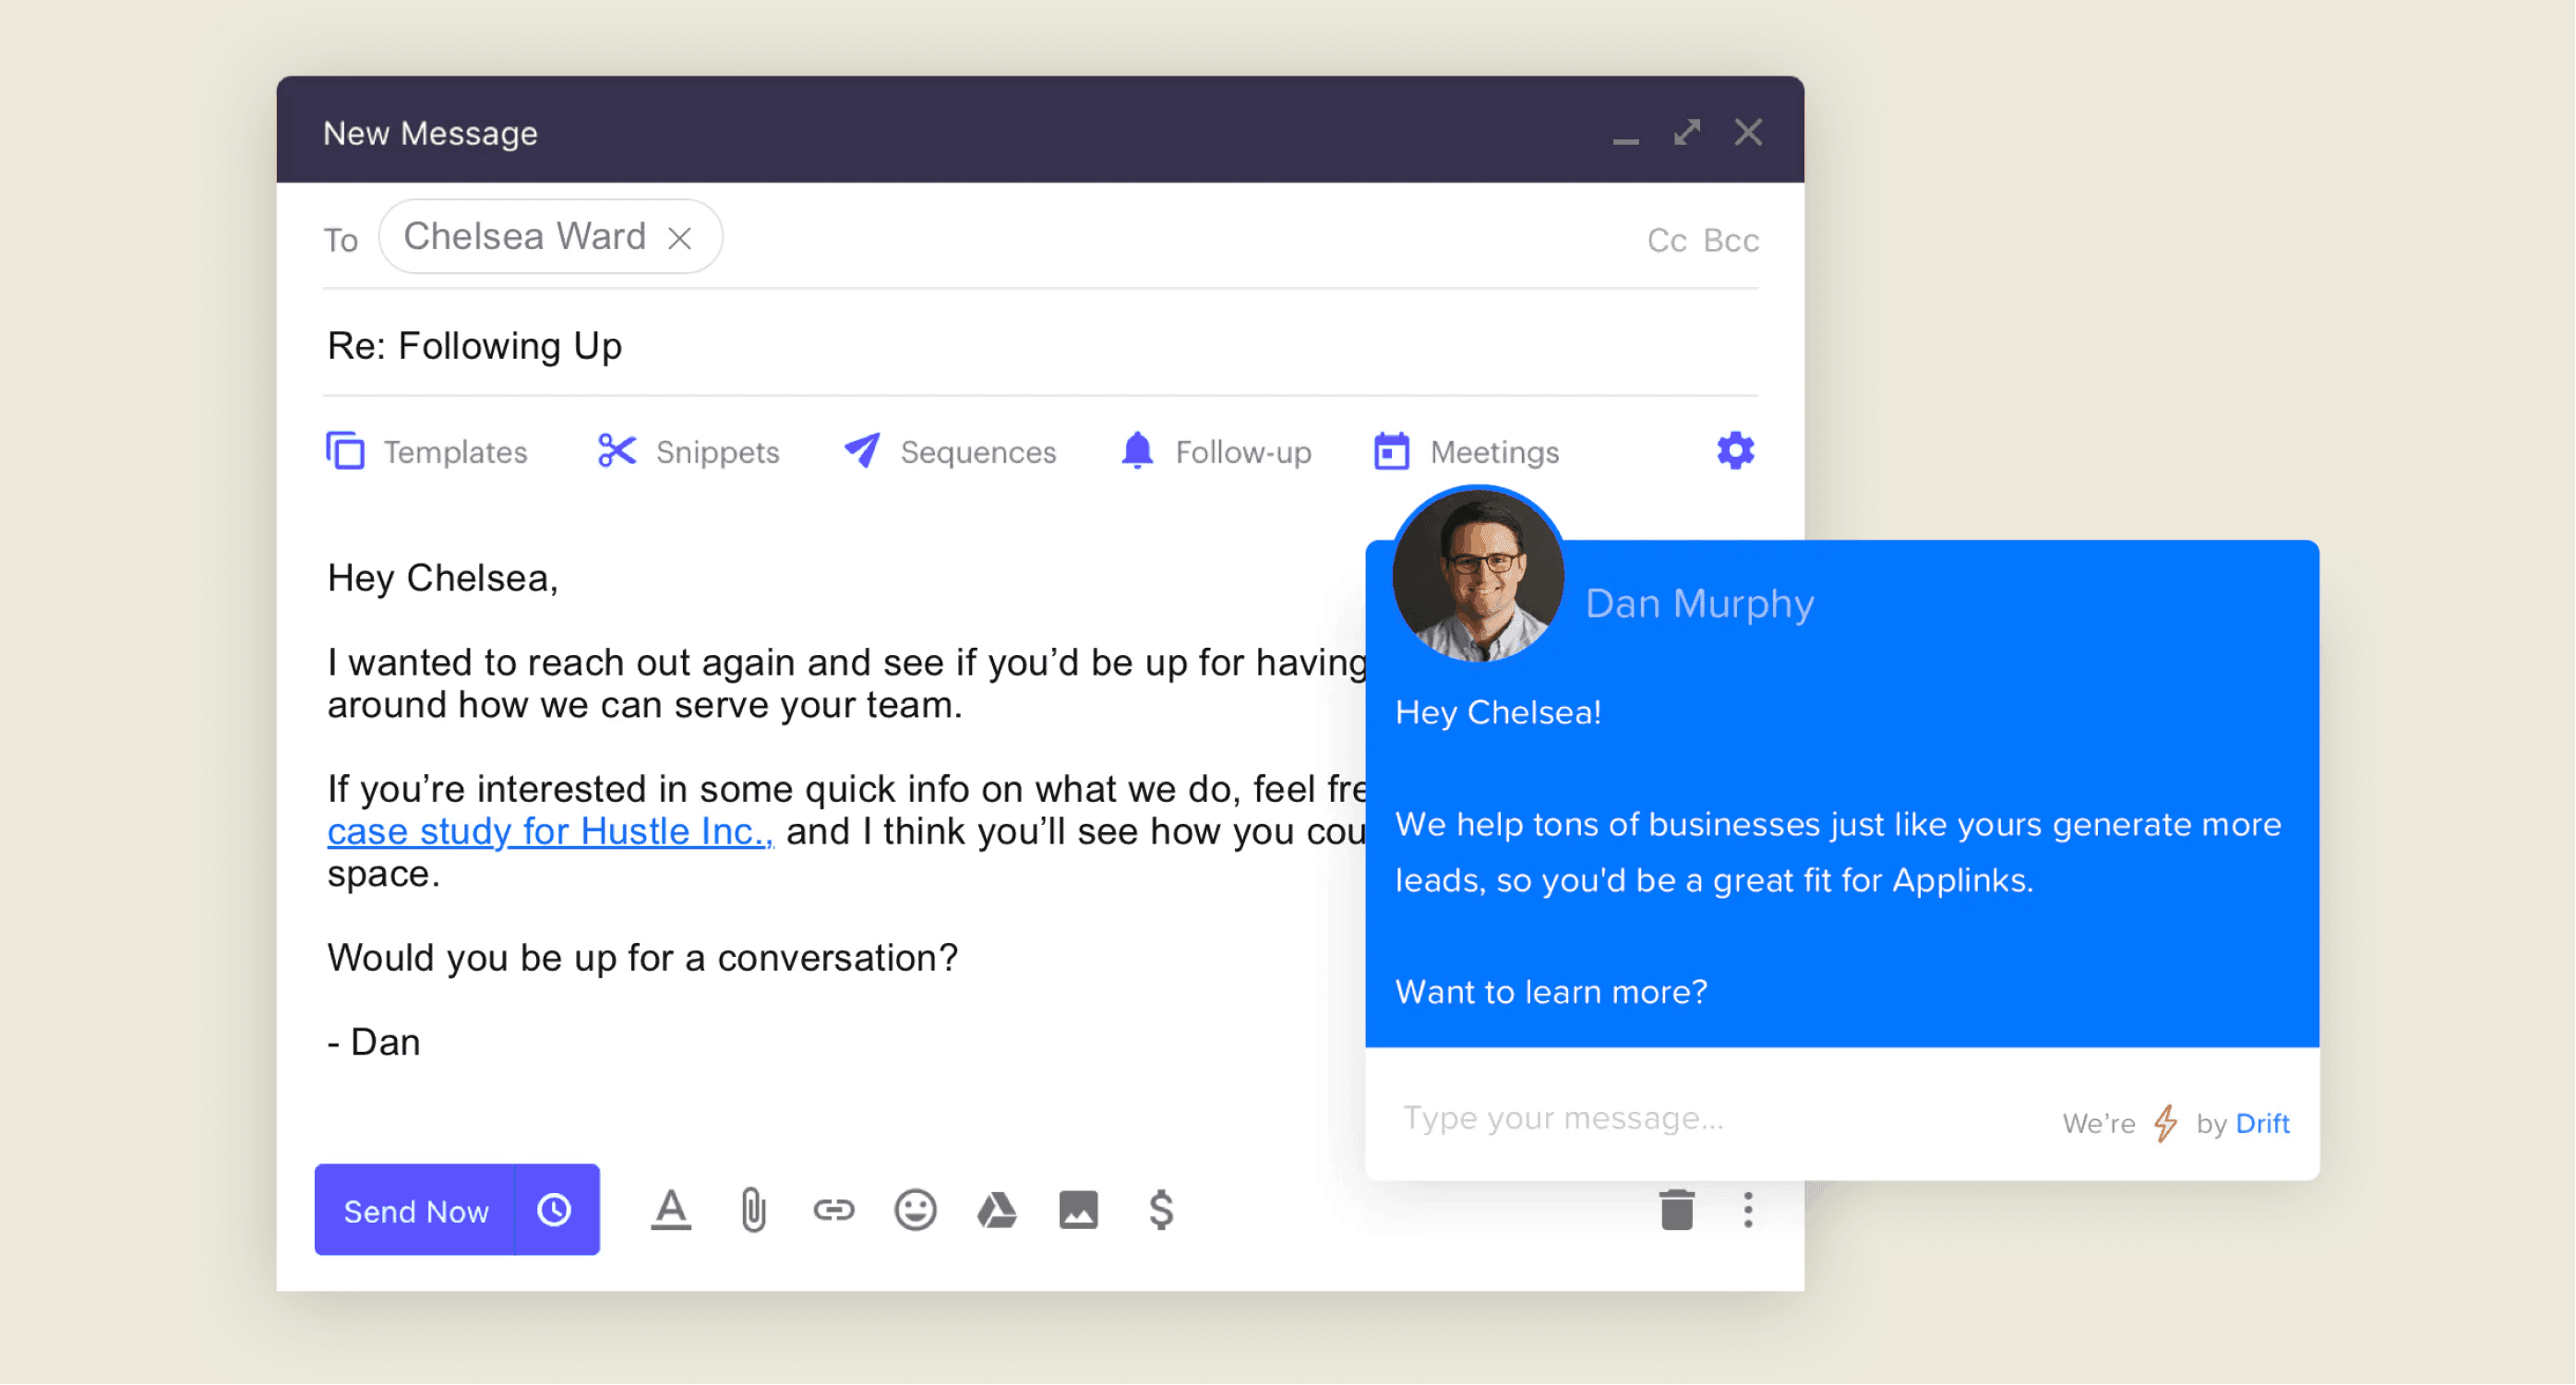Expand the more options menu
Image resolution: width=2576 pixels, height=1385 pixels.
click(x=1747, y=1211)
